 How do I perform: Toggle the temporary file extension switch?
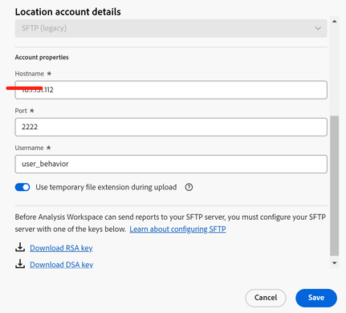pos(22,187)
